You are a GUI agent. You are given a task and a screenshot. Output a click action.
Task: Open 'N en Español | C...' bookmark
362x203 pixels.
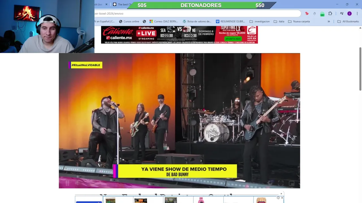point(105,21)
